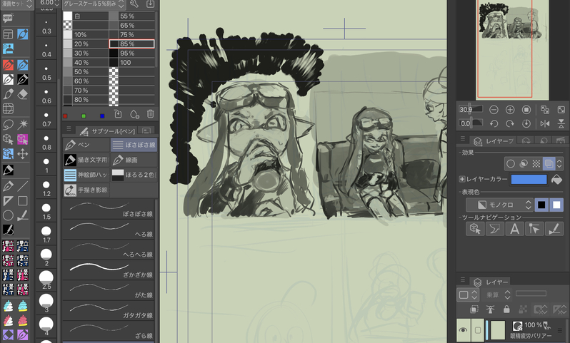Select the 85% gray color swatch
Screen dimensions: 570x343
pyautogui.click(x=131, y=44)
